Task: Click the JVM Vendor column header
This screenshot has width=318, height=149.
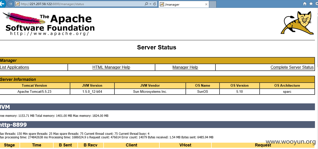Action: coord(150,85)
